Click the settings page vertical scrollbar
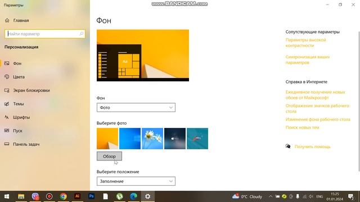 tap(359, 101)
